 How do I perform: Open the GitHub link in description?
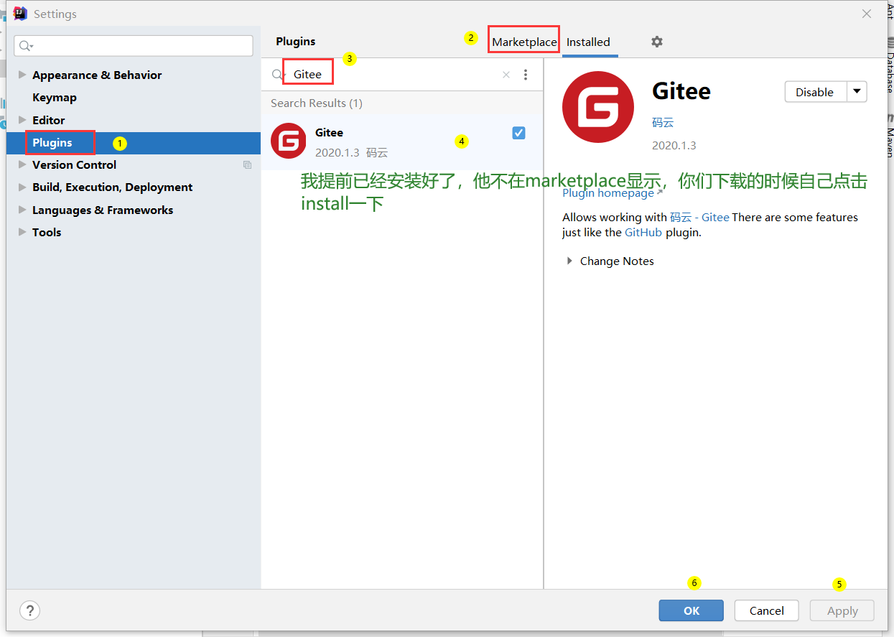point(643,232)
